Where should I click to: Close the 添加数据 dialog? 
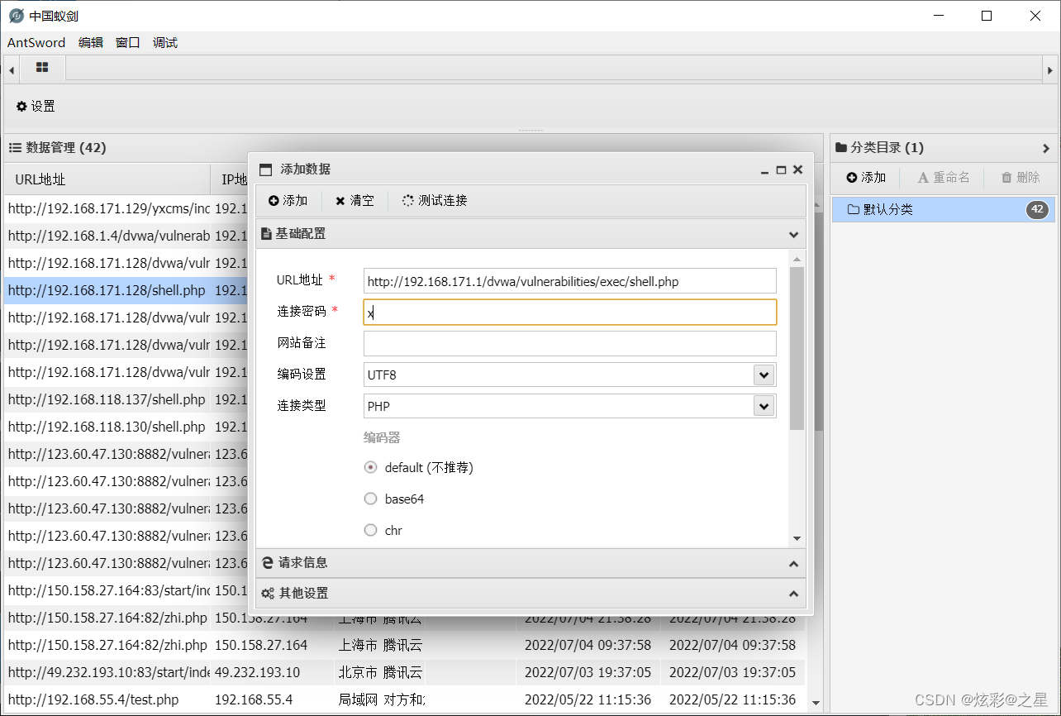tap(797, 169)
